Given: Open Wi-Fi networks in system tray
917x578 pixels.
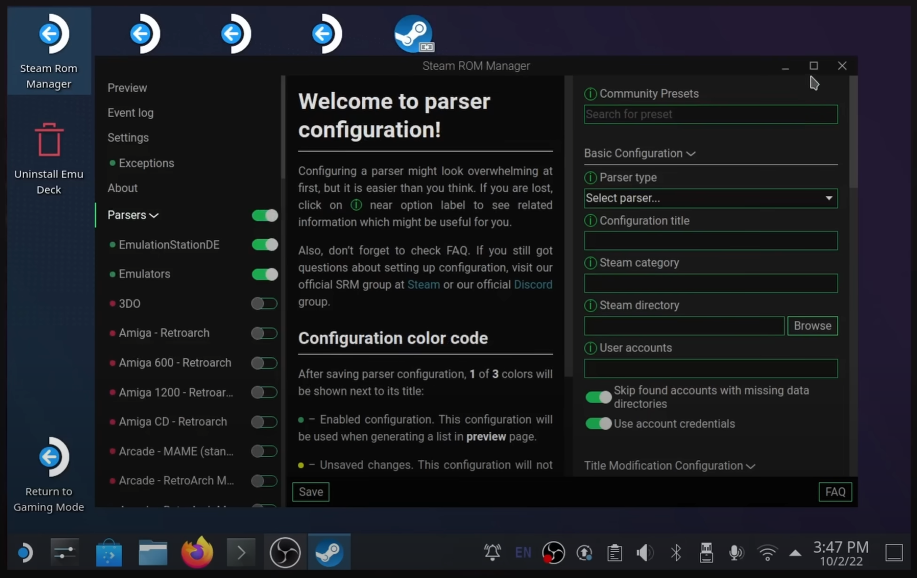Looking at the screenshot, I should pos(767,552).
